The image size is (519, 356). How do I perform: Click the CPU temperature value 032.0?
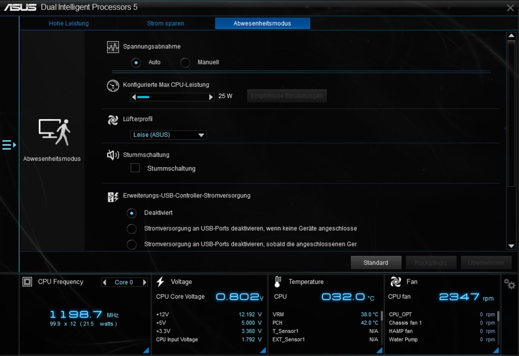click(348, 297)
